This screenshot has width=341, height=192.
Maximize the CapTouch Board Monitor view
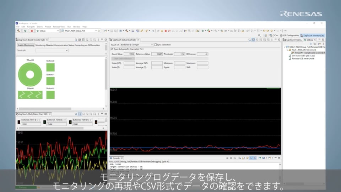(105, 40)
